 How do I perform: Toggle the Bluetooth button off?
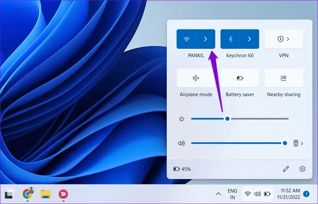click(x=230, y=39)
